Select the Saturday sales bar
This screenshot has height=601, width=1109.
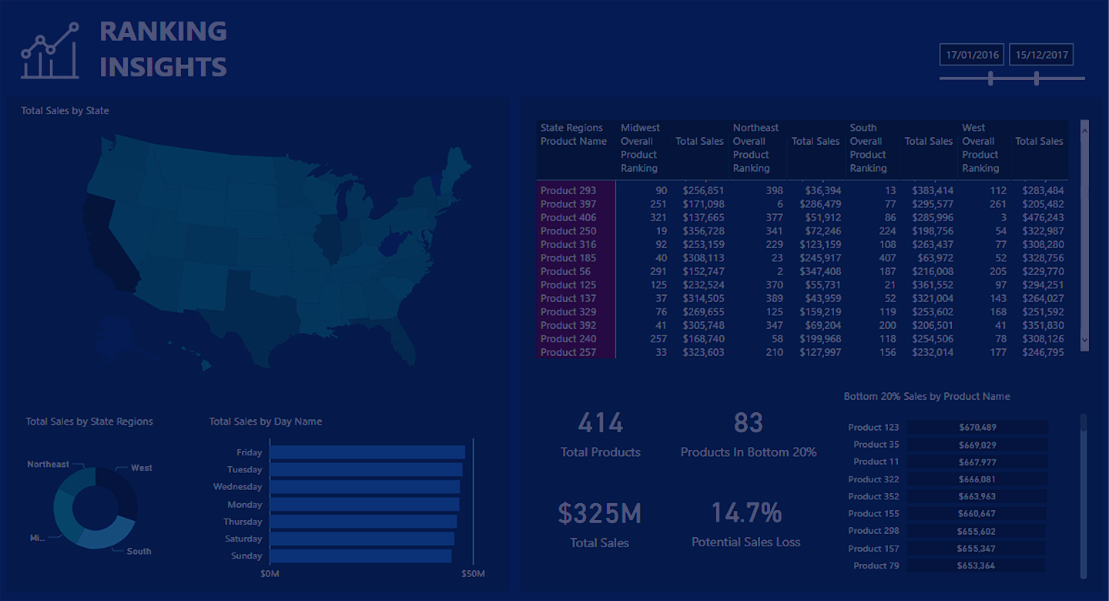[362, 539]
